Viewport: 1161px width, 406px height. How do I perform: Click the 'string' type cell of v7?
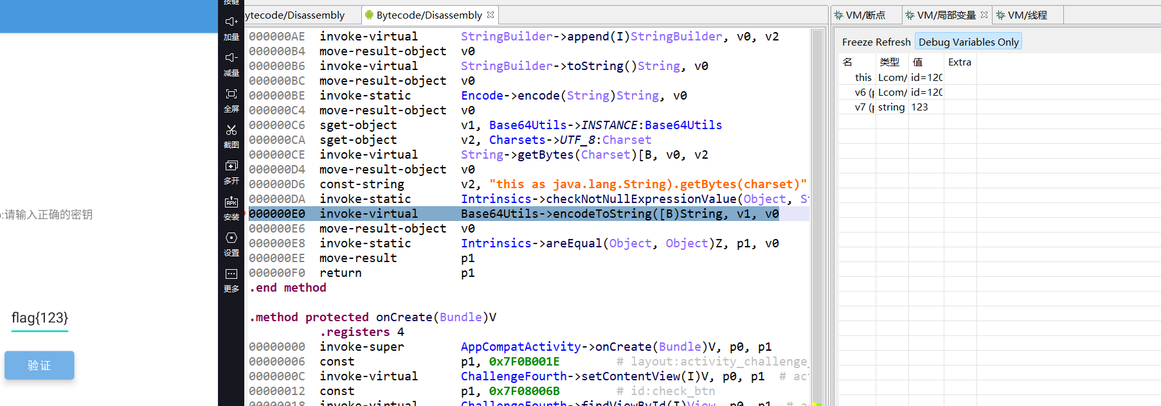891,107
